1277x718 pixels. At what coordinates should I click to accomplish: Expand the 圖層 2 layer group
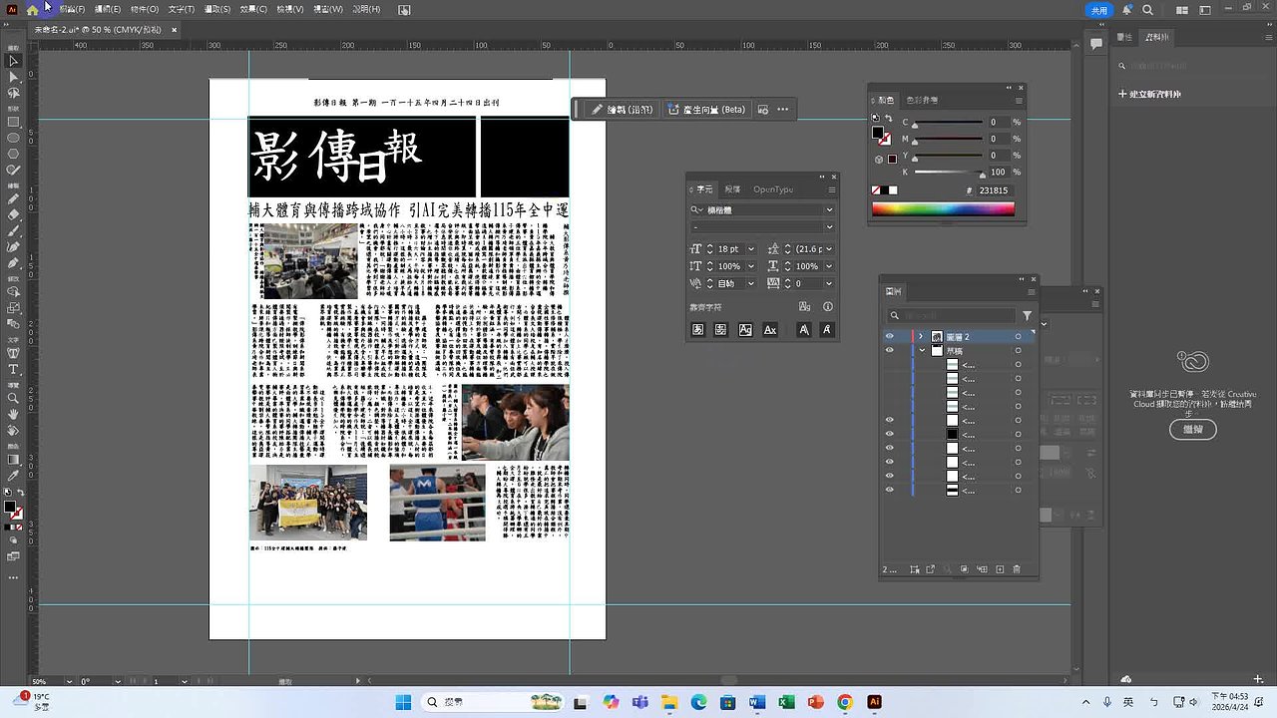(920, 336)
